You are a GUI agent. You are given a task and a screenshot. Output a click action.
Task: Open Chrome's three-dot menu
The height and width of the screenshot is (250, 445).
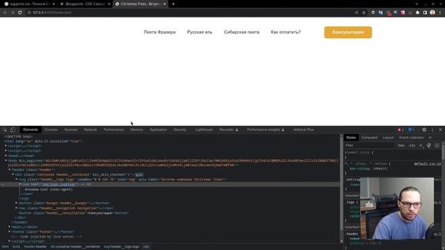440,12
